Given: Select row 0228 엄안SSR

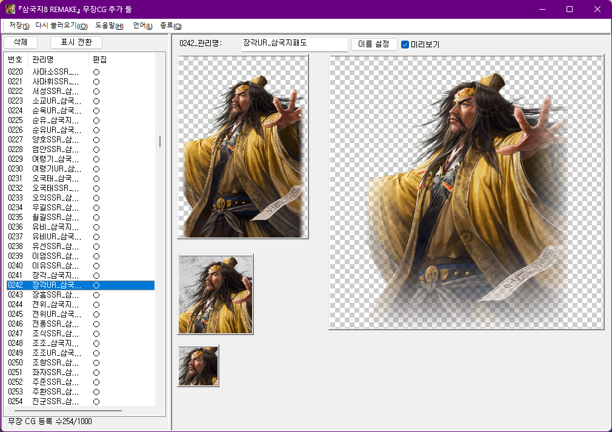Looking at the screenshot, I should pos(81,150).
